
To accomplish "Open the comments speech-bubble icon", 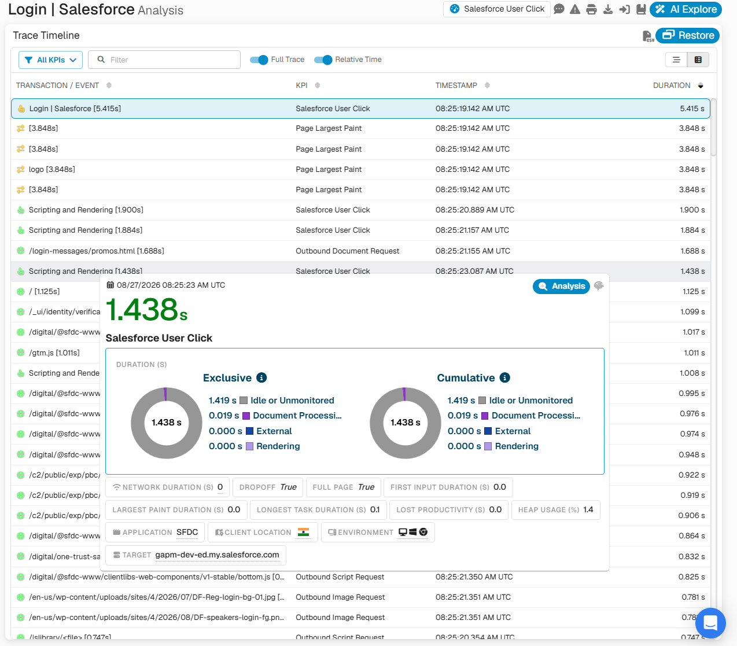I will [559, 9].
